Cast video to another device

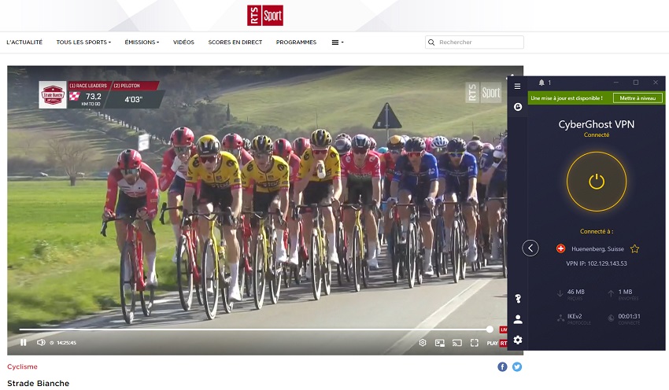point(457,343)
